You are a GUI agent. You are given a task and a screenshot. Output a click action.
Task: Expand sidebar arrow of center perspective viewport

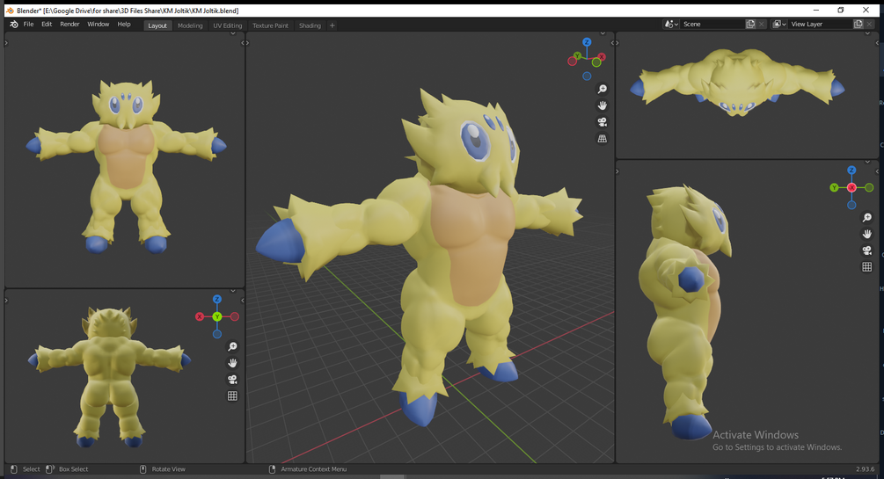pyautogui.click(x=612, y=43)
